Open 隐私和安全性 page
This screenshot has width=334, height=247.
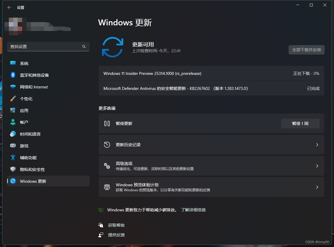tap(48, 169)
